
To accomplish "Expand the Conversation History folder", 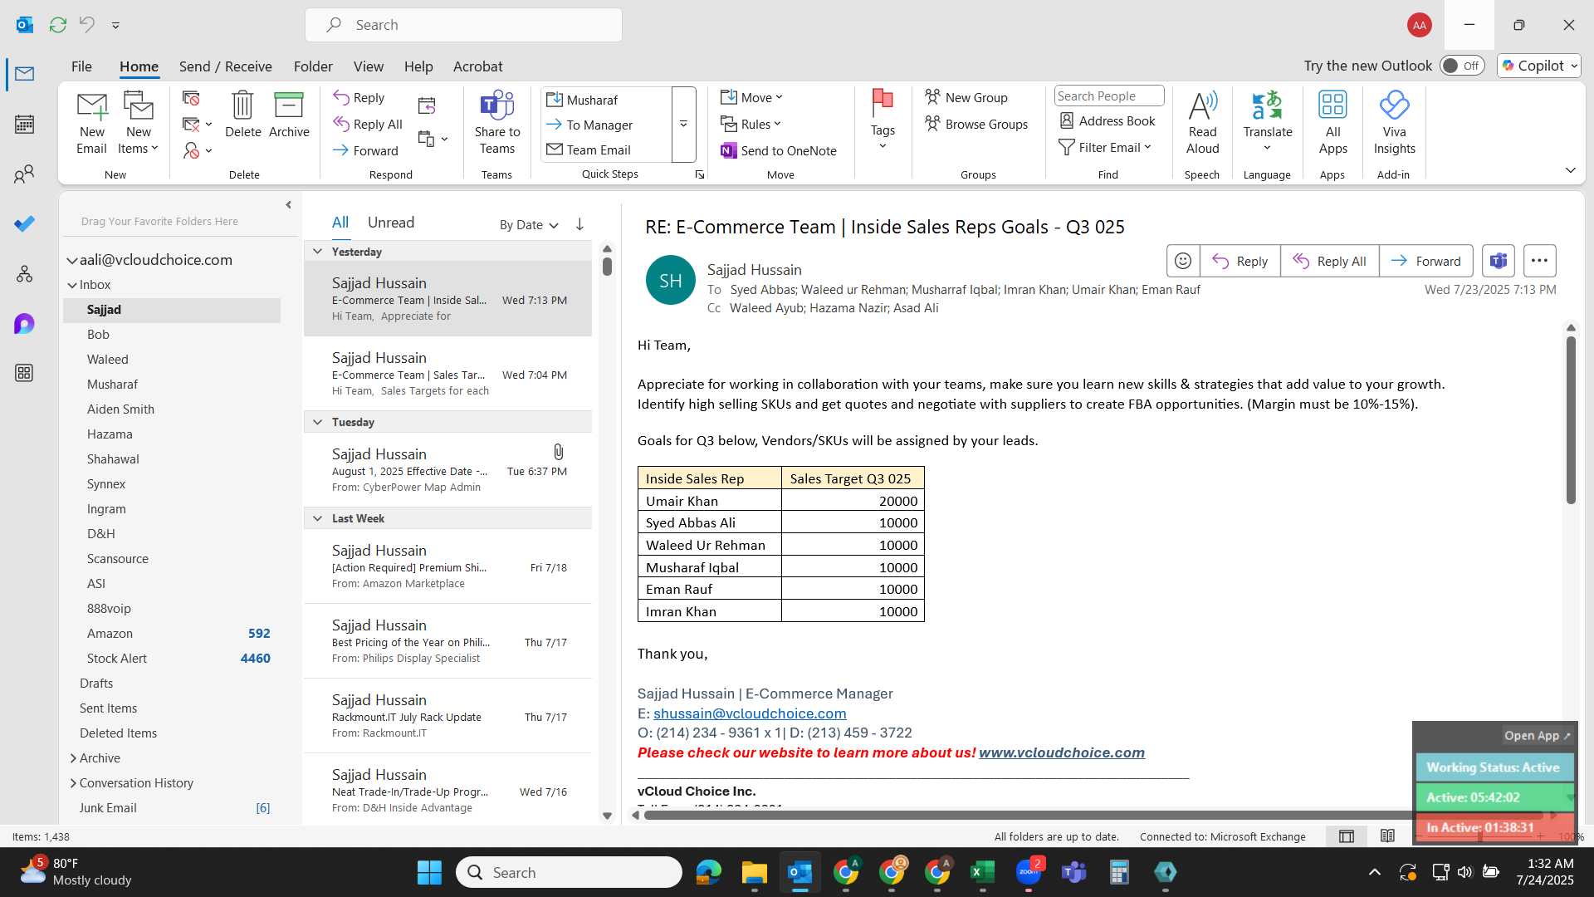I will point(73,783).
